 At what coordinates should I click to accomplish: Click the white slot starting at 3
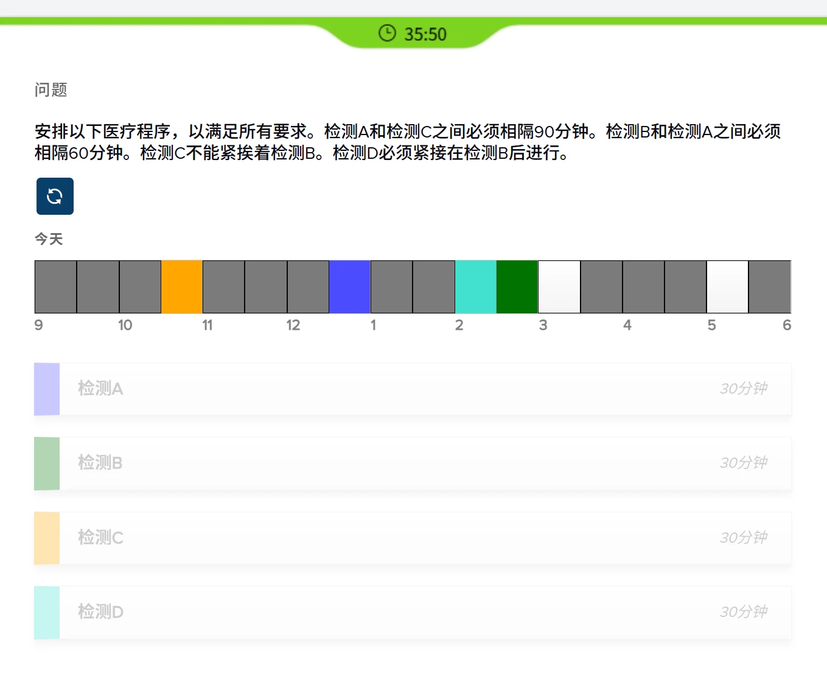click(560, 287)
